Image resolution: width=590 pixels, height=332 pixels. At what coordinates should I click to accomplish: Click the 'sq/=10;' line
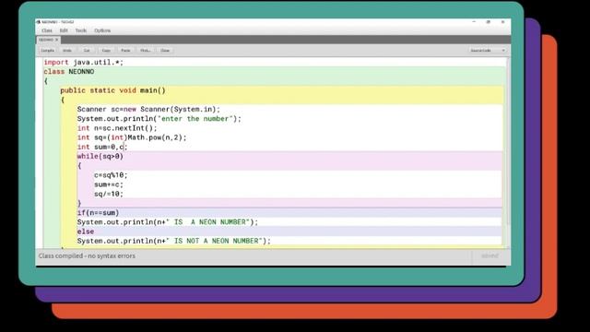pyautogui.click(x=109, y=195)
